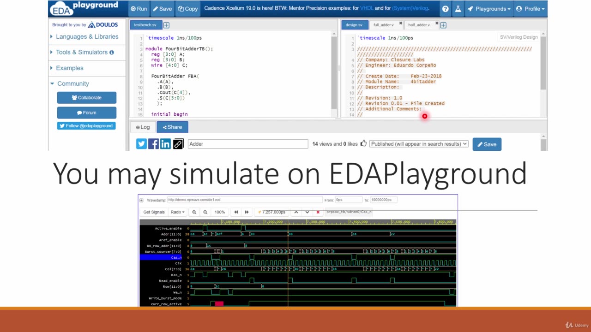Share playground on Facebook icon

[154, 144]
